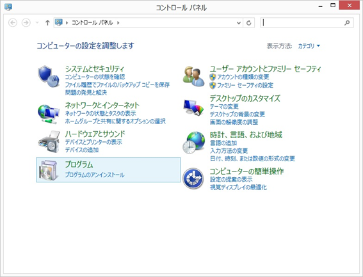Open 言語の追加 link
The width and height of the screenshot is (363, 277).
tap(223, 143)
